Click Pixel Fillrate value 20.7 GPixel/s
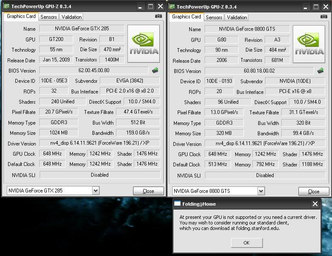332x256 pixels. (x=59, y=112)
